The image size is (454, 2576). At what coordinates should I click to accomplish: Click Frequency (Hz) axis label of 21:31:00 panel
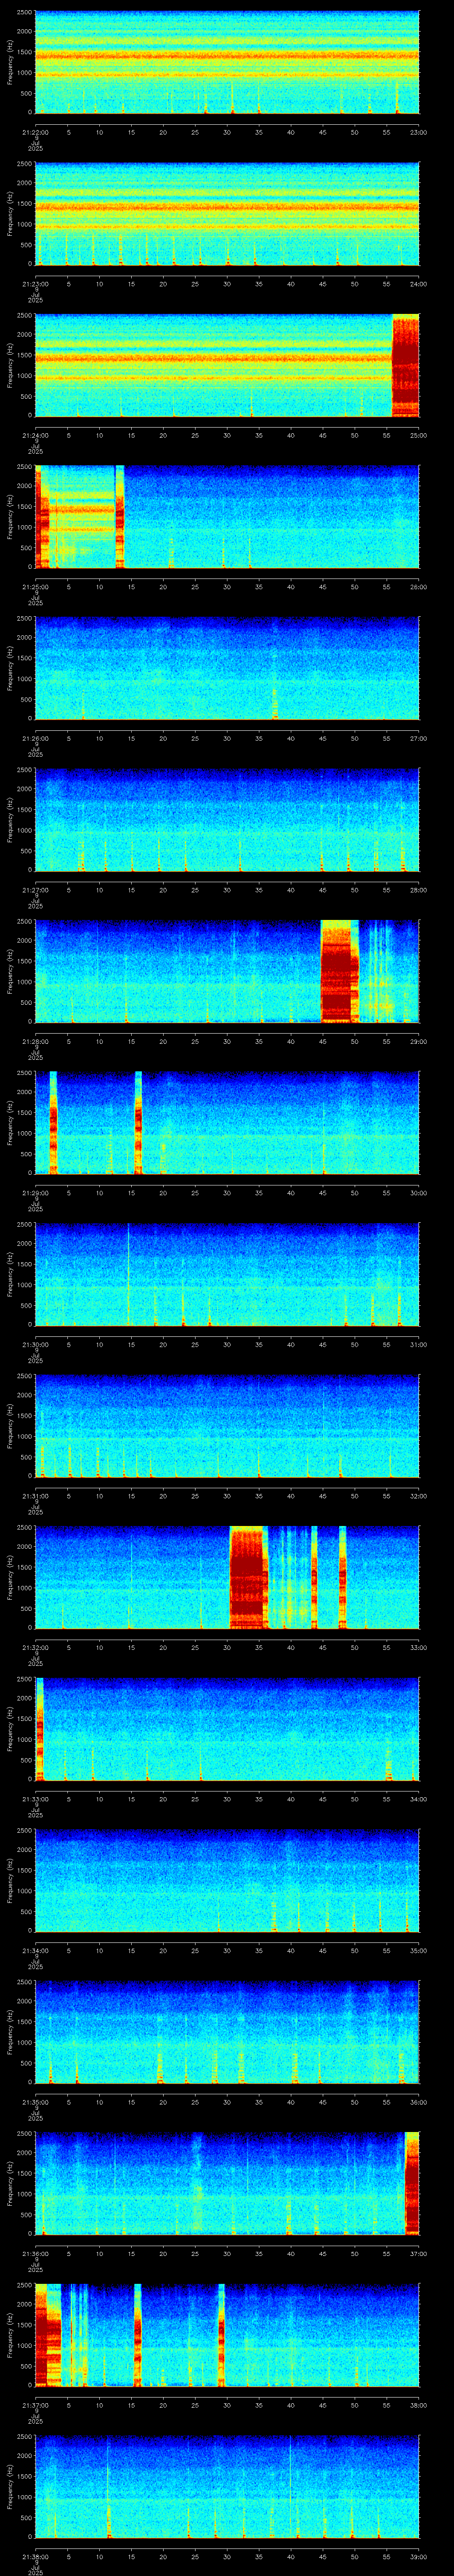coord(10,1426)
